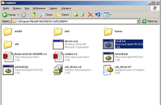Select the usb_device.cat catalog icon
Viewport: 161px width, 105px height.
(58, 70)
